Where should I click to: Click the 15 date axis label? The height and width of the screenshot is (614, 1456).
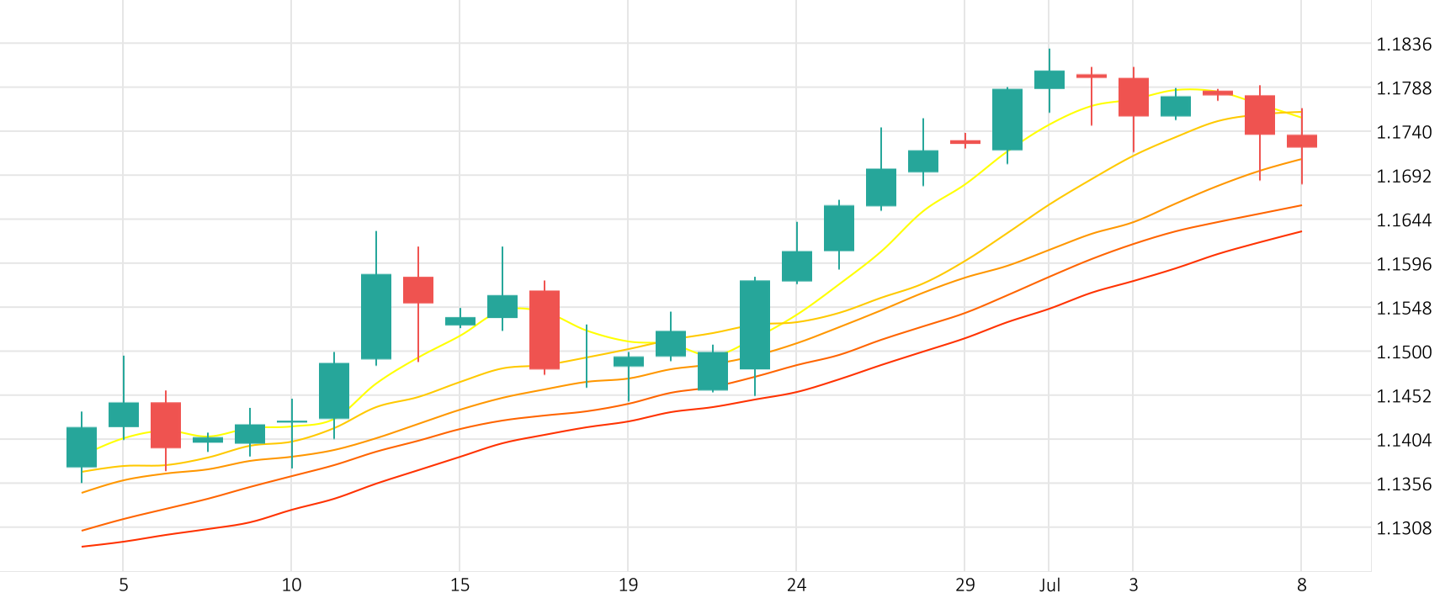coord(460,585)
